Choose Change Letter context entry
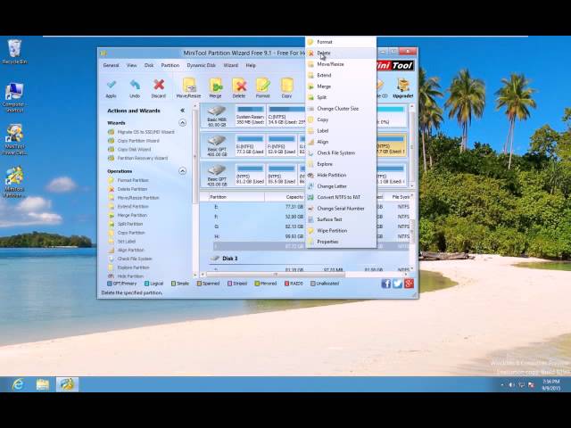571x428 pixels. [x=341, y=186]
